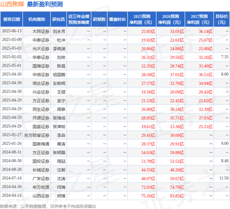230x209 pixels.
Task: Click 兴业证券 institution cell
Action: (x=41, y=92)
